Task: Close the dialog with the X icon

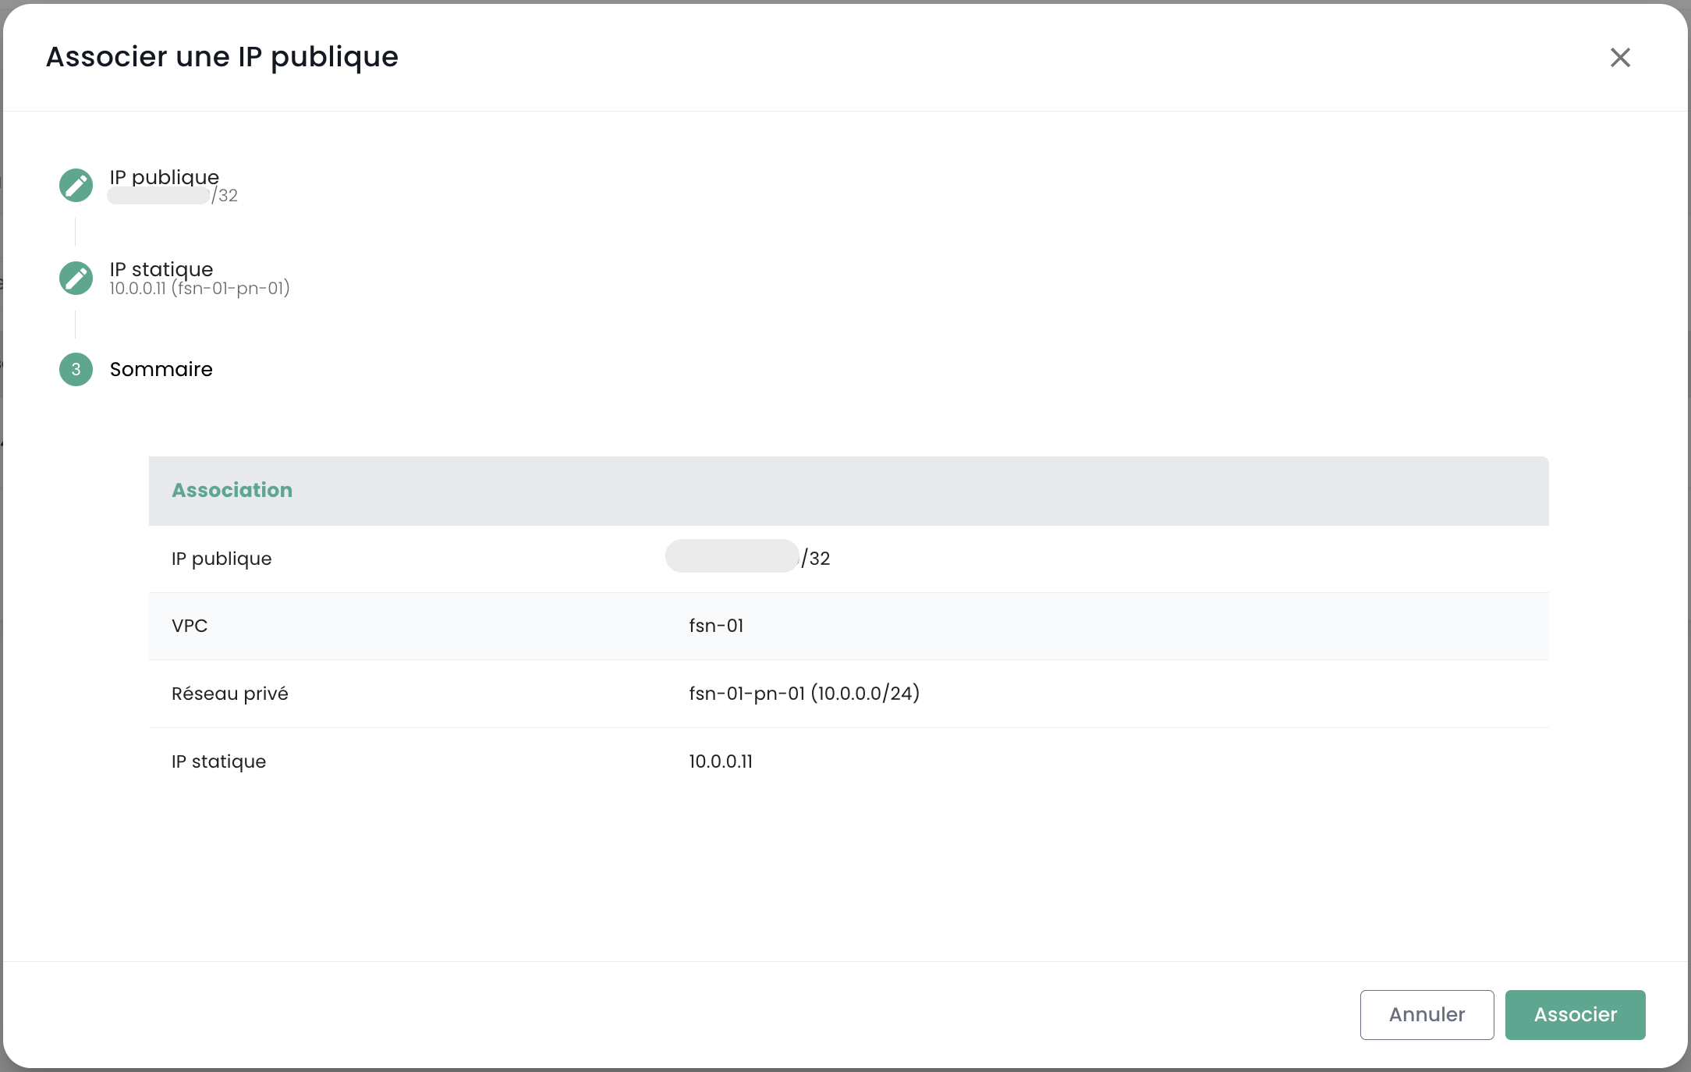Action: pyautogui.click(x=1620, y=57)
